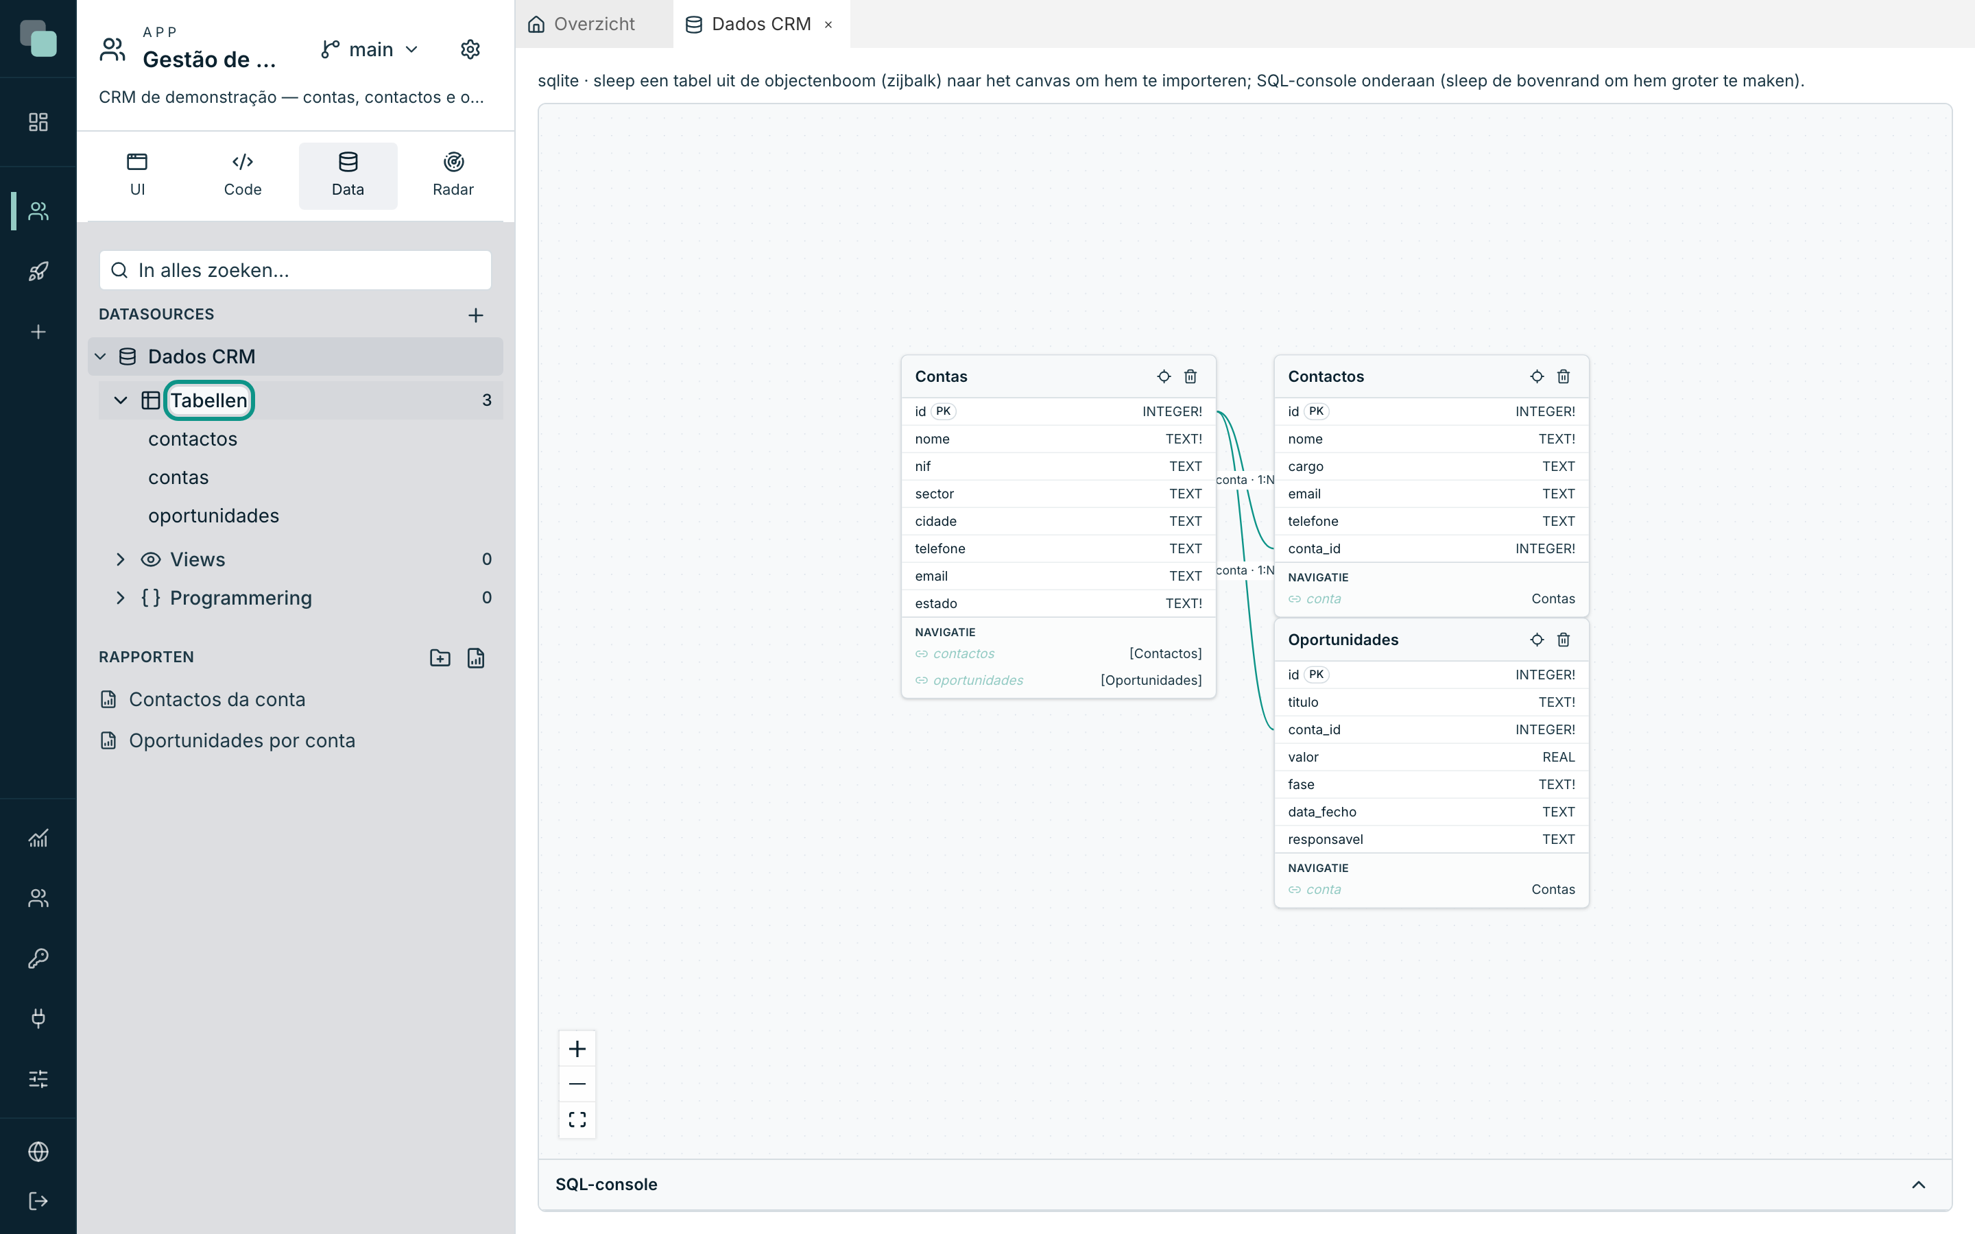Open the main branch dropdown
The width and height of the screenshot is (1975, 1234).
pyautogui.click(x=370, y=50)
